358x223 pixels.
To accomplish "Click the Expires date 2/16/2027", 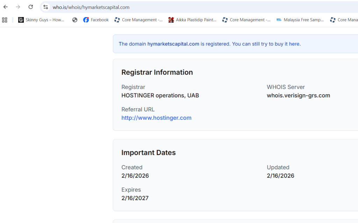I will pyautogui.click(x=135, y=198).
